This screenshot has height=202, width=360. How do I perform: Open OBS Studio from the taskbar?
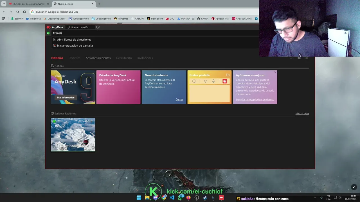coord(197,198)
